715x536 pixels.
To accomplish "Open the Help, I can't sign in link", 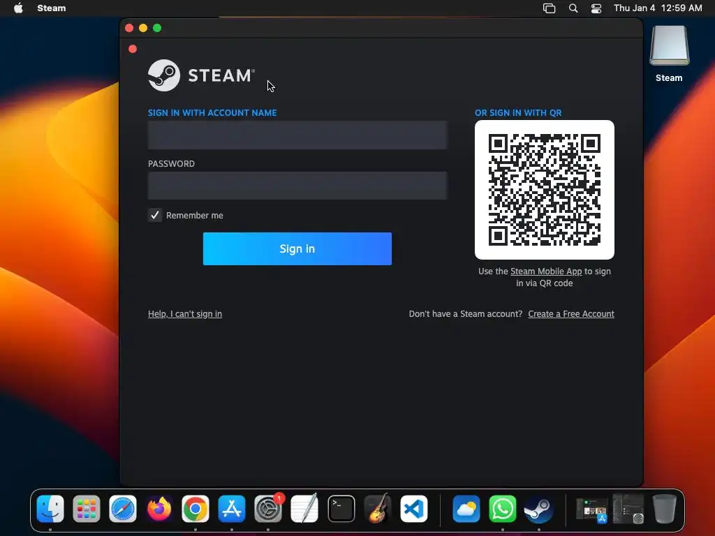I will pyautogui.click(x=185, y=313).
